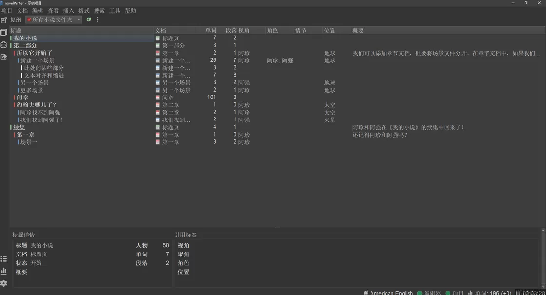Click the 文档 column header
This screenshot has width=546, height=295.
160,31
